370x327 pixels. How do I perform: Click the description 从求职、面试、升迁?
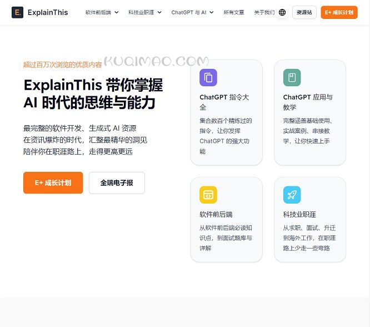coord(309,238)
